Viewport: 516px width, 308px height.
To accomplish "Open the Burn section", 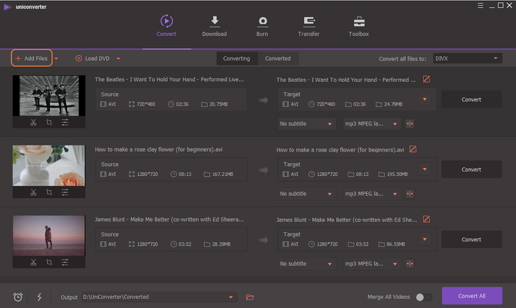I will (262, 25).
